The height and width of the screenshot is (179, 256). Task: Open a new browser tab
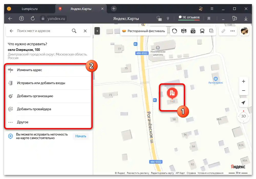pyautogui.click(x=114, y=9)
